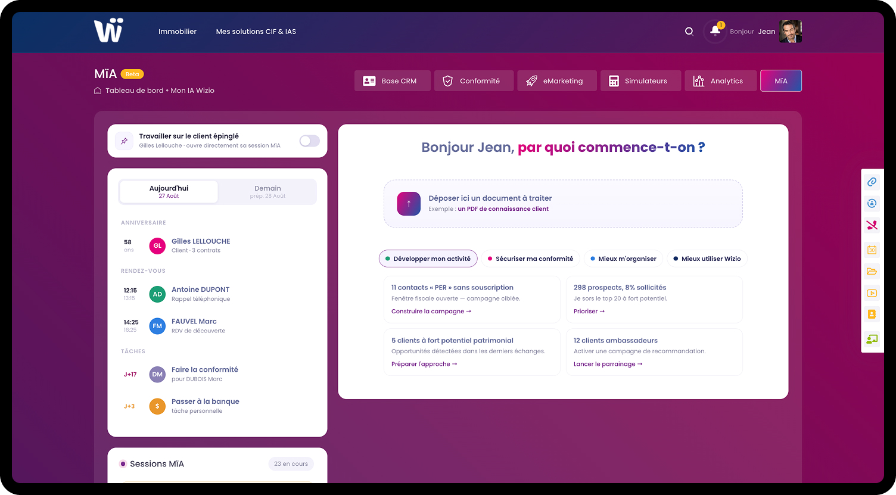896x495 pixels.
Task: Open the Immobilier menu
Action: pyautogui.click(x=178, y=32)
